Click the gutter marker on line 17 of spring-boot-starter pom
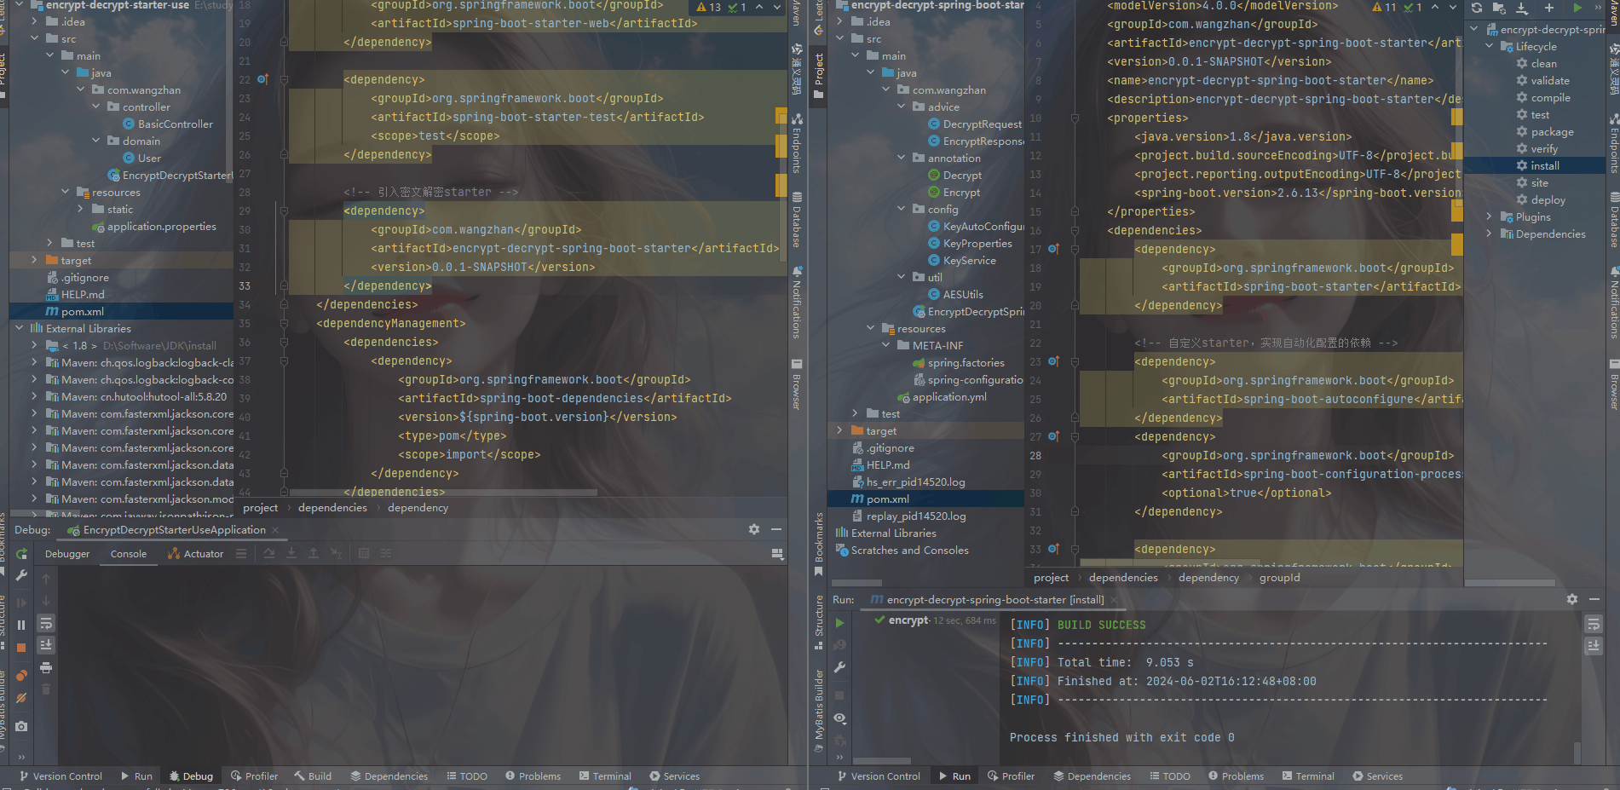Viewport: 1620px width, 790px height. click(x=1053, y=249)
